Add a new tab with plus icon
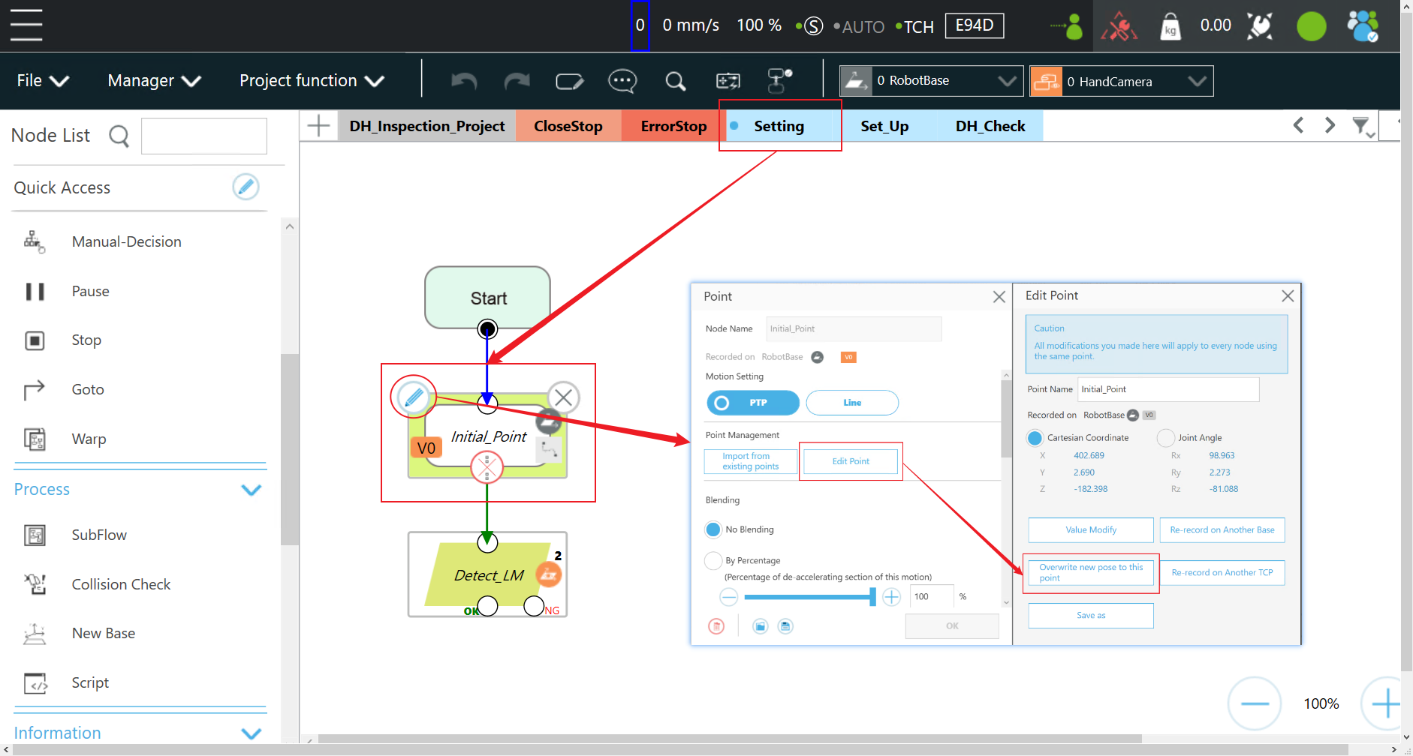 click(318, 126)
